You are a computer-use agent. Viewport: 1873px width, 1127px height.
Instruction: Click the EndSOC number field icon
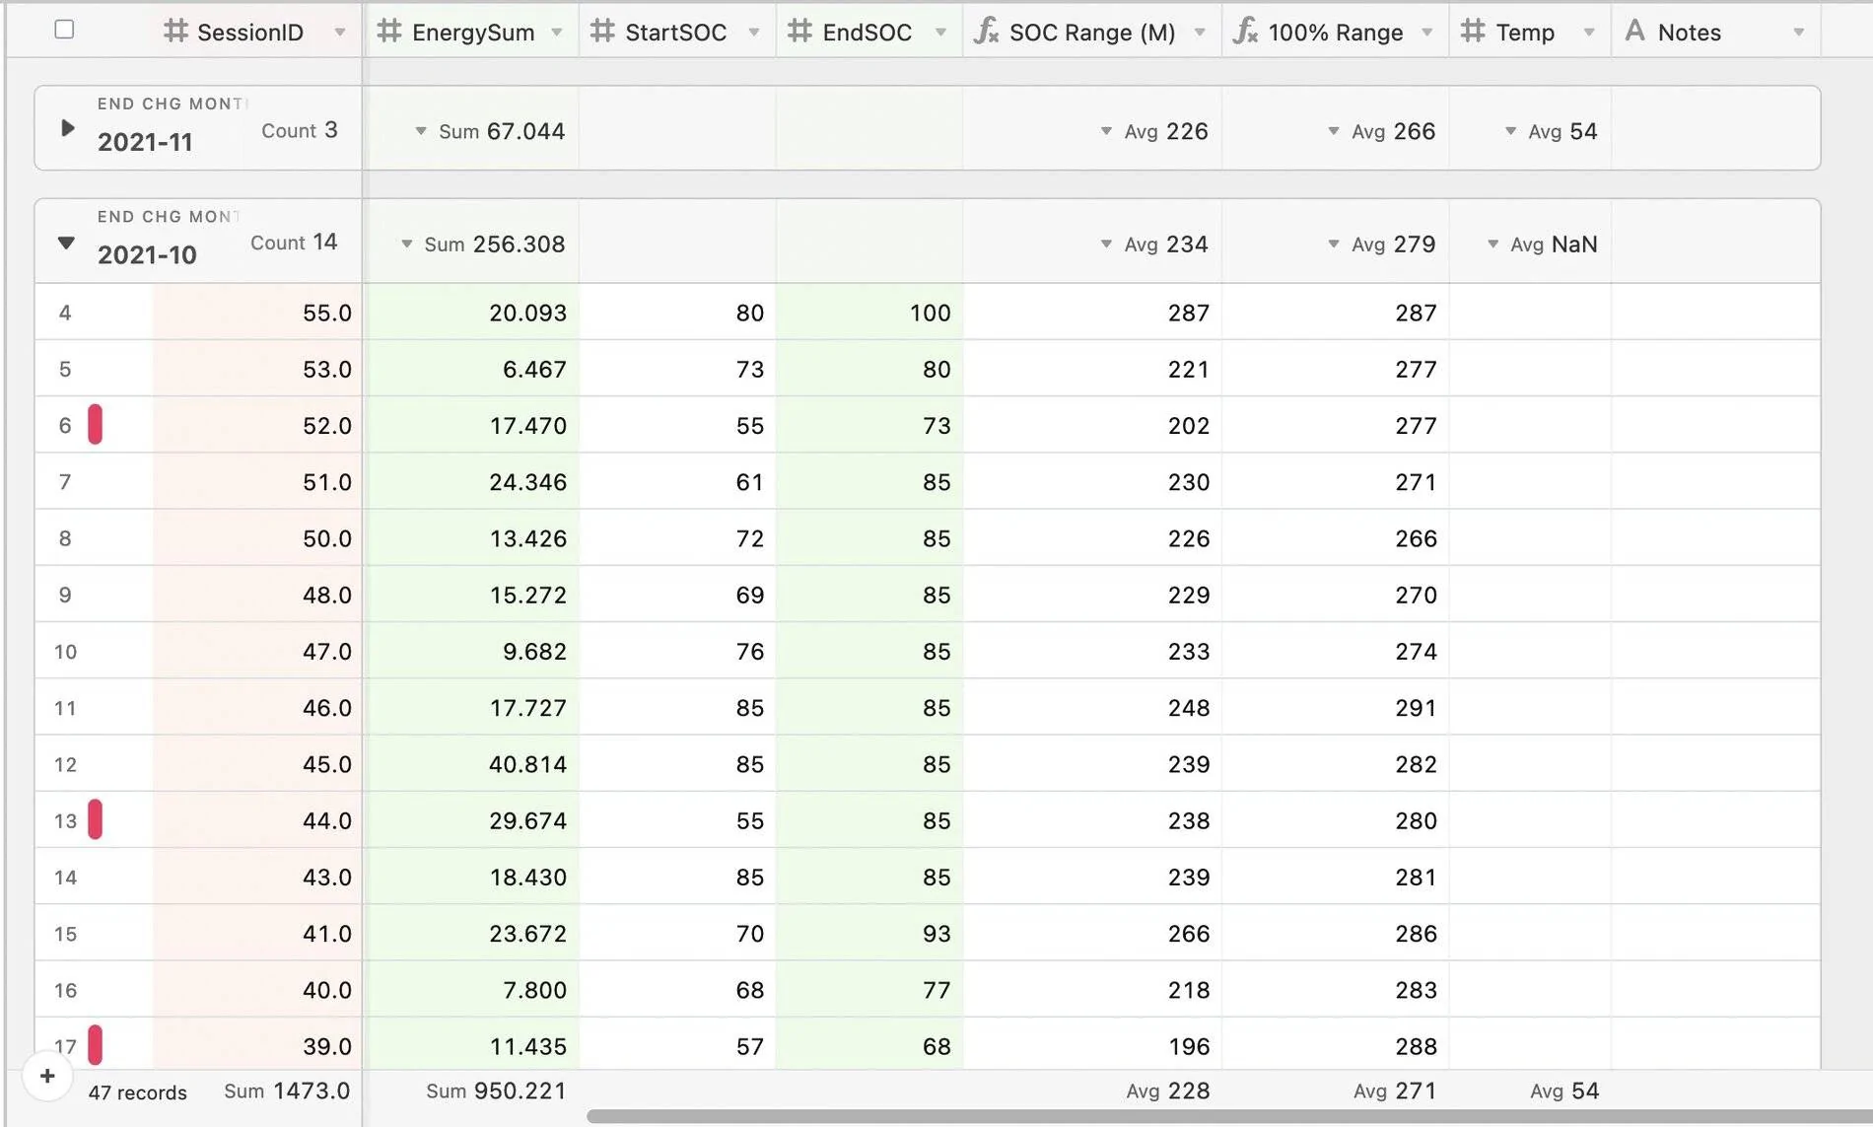[799, 32]
